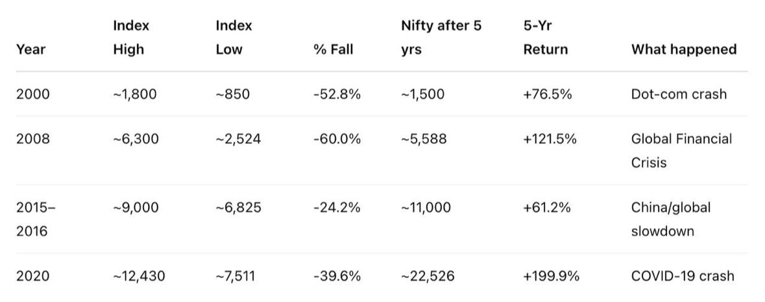The width and height of the screenshot is (765, 302).
Task: Click the 2020 year cell
Action: 32,276
